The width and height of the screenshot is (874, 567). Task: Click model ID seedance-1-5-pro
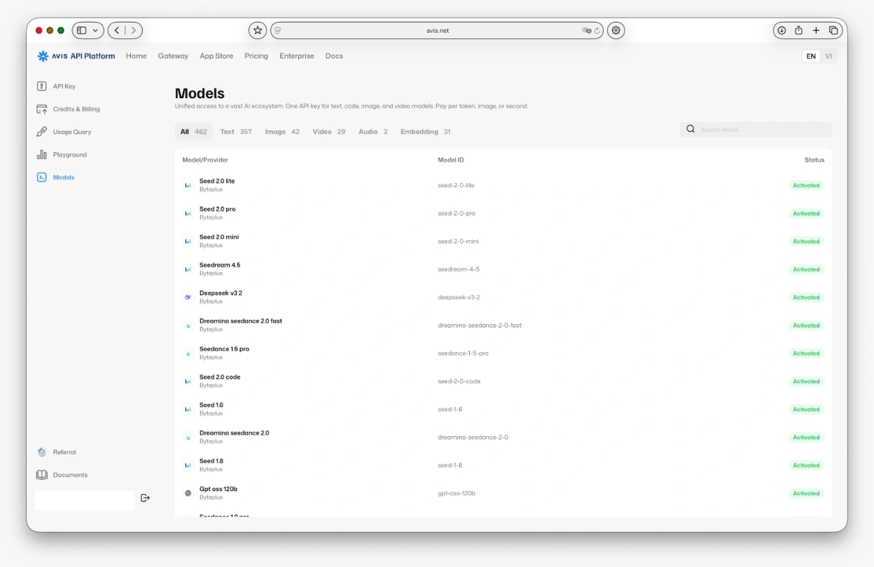(x=463, y=353)
